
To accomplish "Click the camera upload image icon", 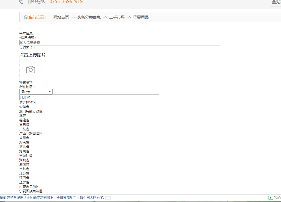I will (x=30, y=70).
